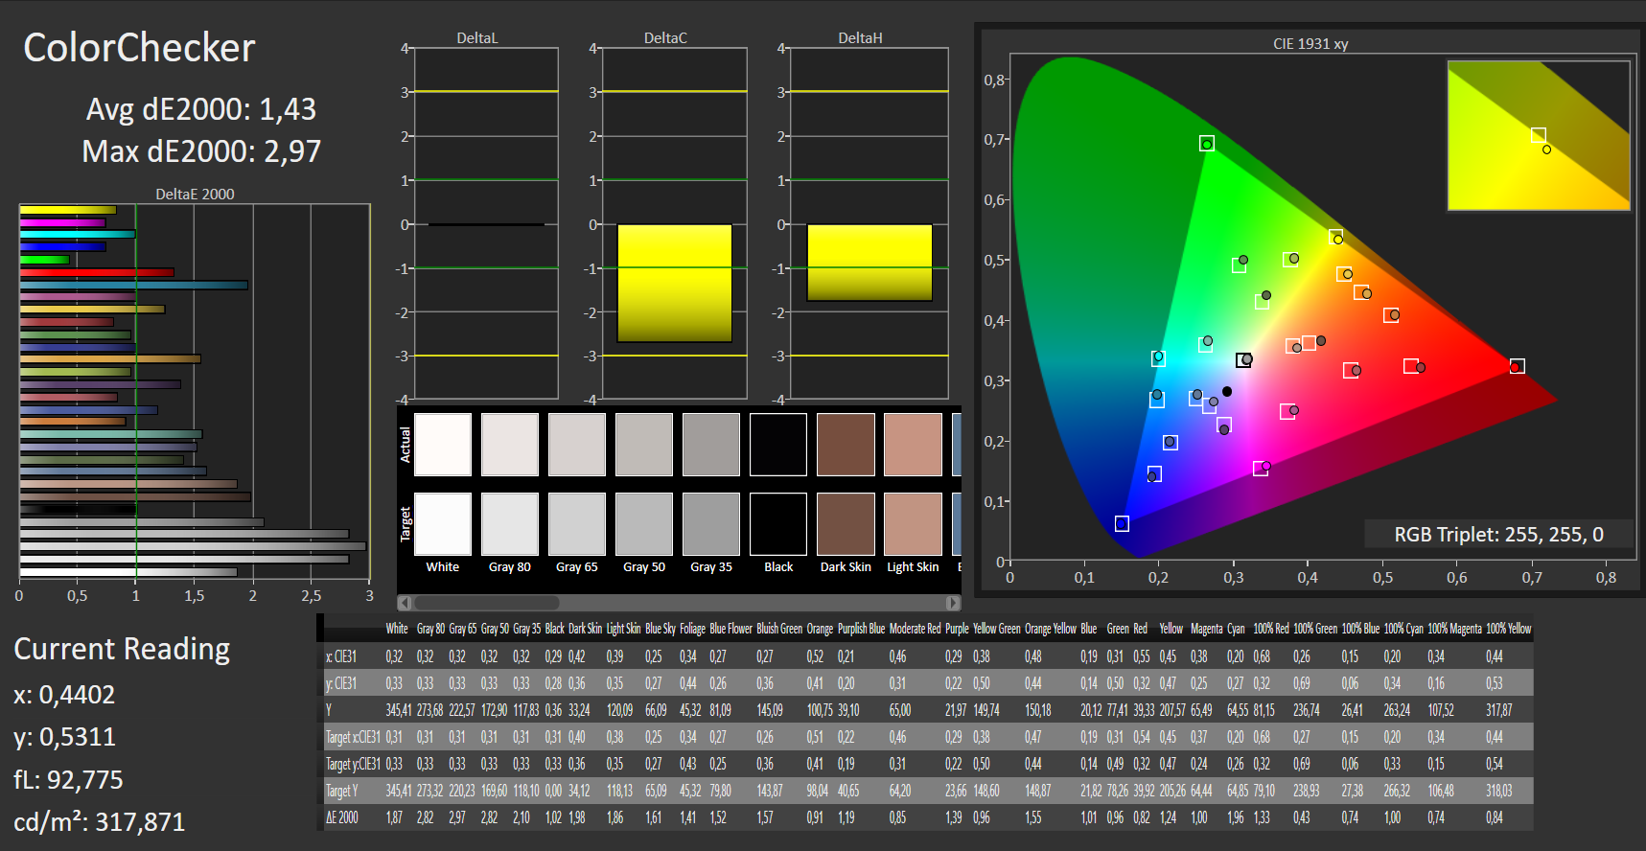Select the Target Gray 80 swatch
This screenshot has width=1646, height=851.
click(510, 524)
